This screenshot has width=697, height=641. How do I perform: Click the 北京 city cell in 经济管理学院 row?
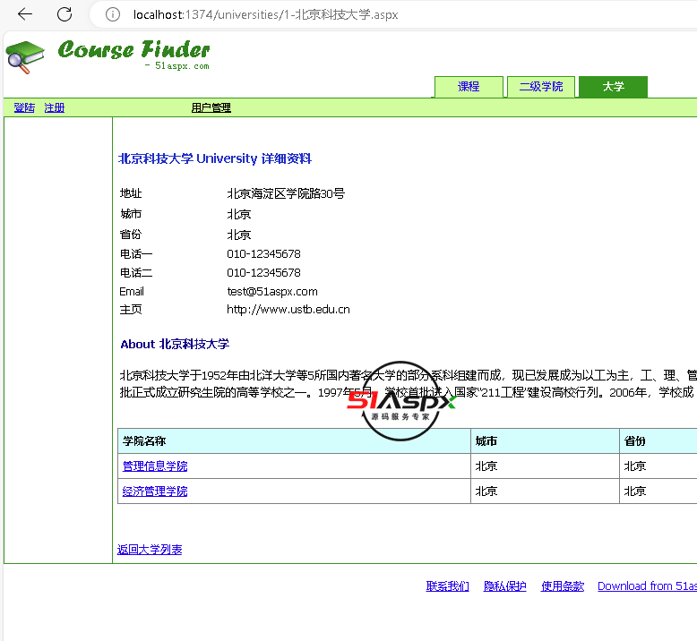tap(545, 491)
